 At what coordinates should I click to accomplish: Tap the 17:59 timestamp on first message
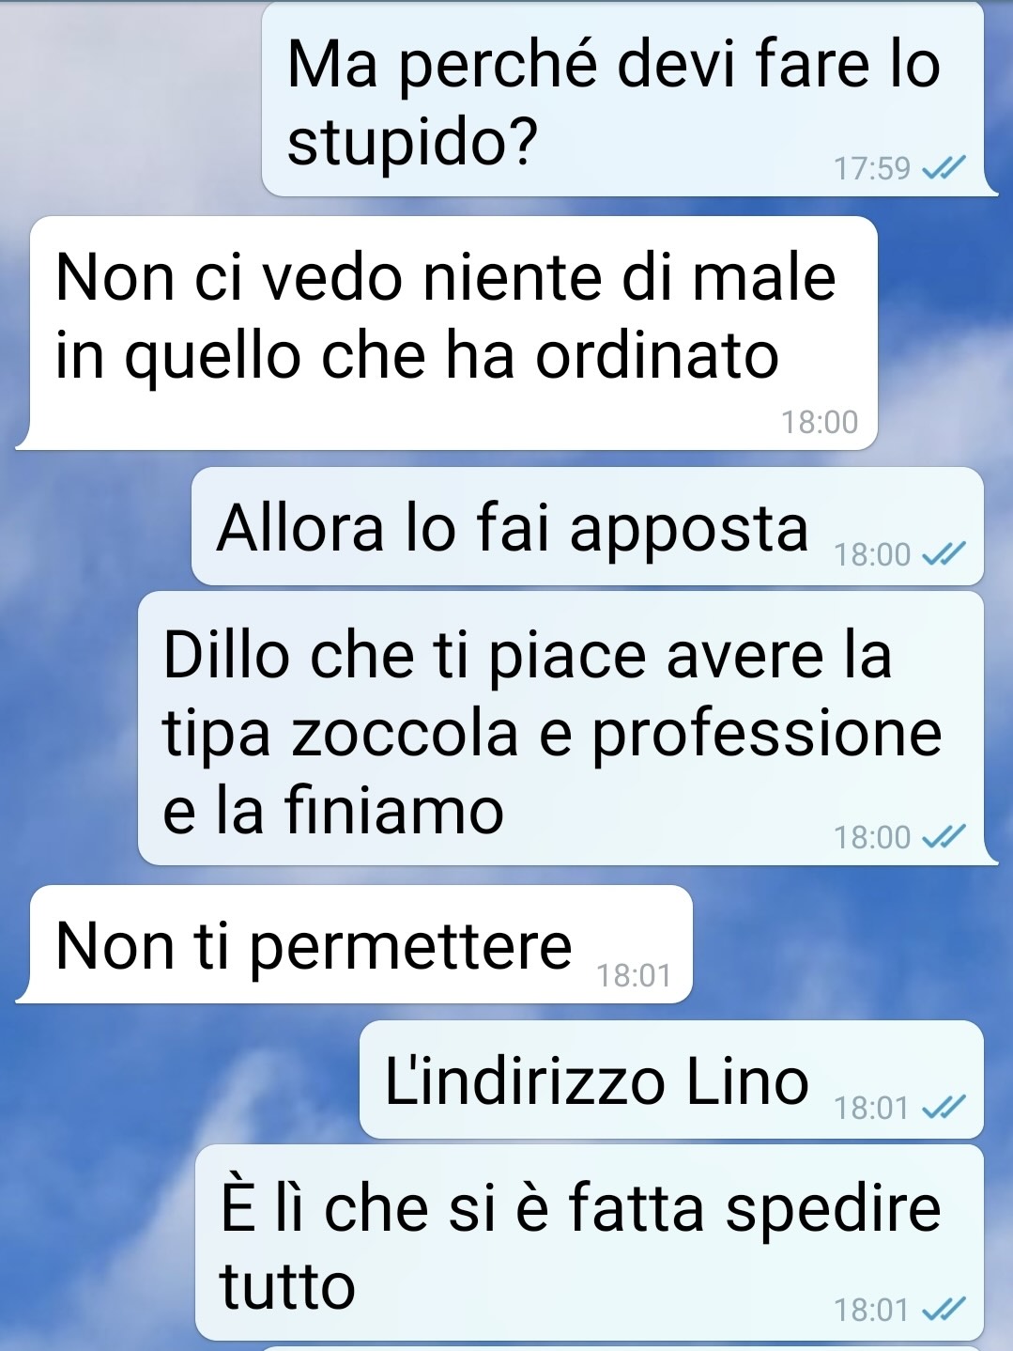coord(872,168)
